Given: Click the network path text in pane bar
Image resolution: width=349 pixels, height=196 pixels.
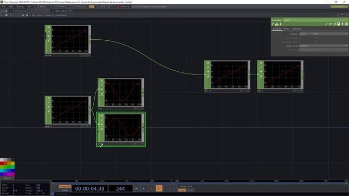Looking at the screenshot, I should pos(49,15).
